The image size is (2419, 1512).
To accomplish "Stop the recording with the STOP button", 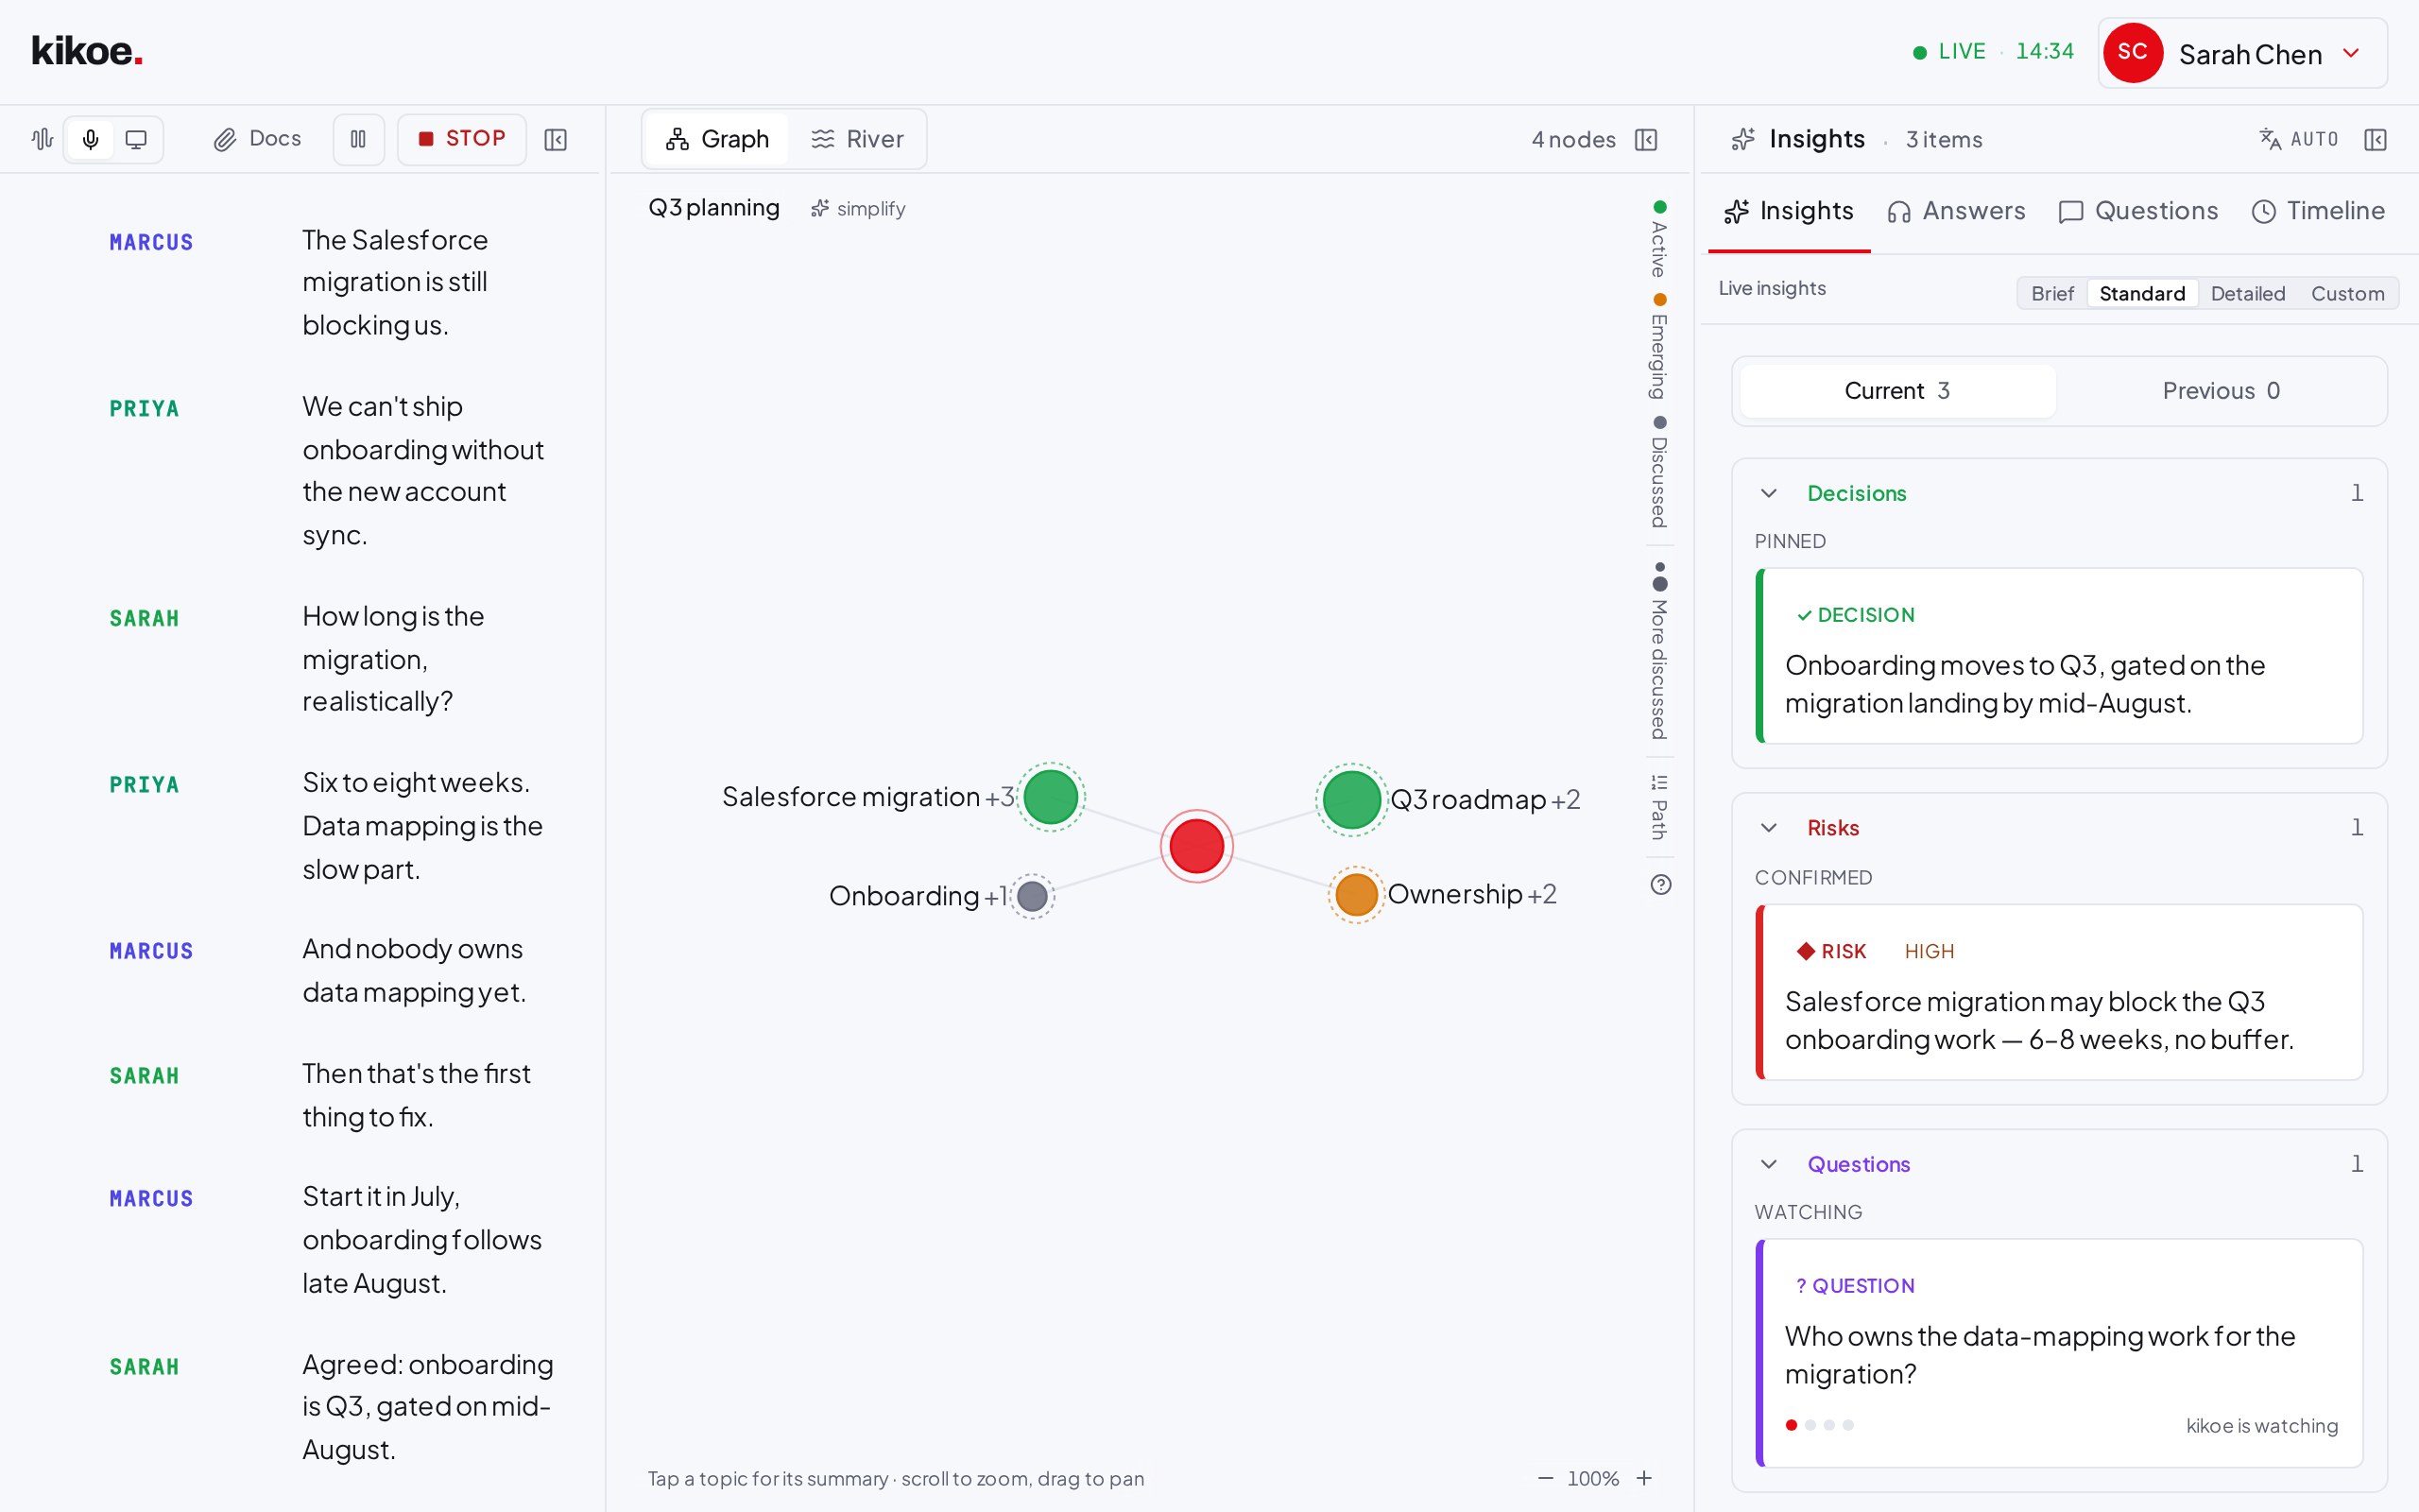I will pyautogui.click(x=462, y=139).
